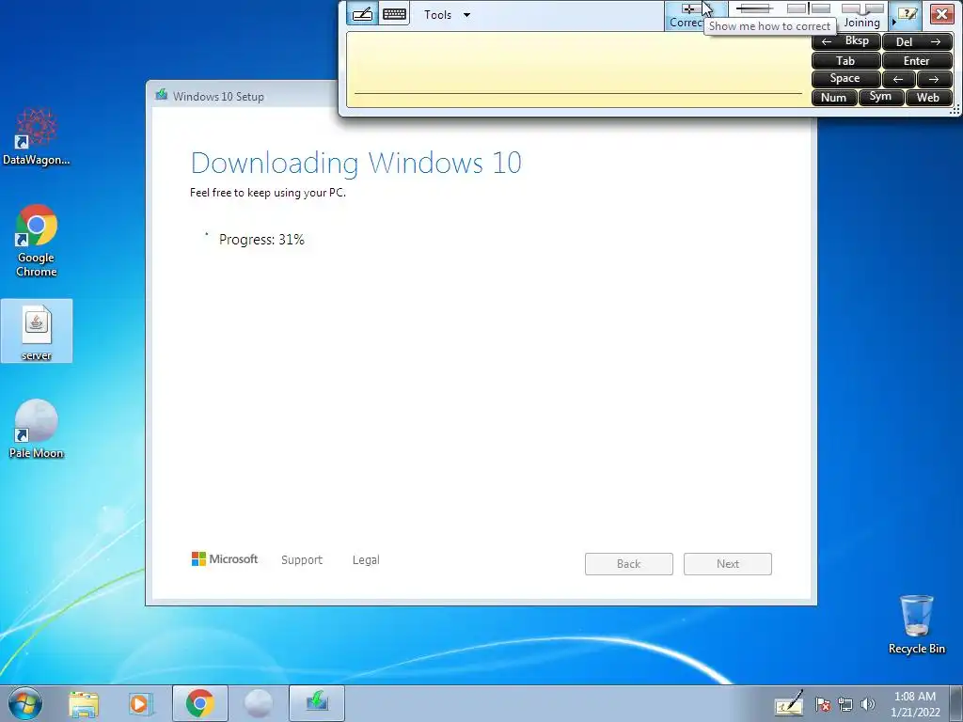Click the Back button in Windows 10 Setup

point(629,564)
